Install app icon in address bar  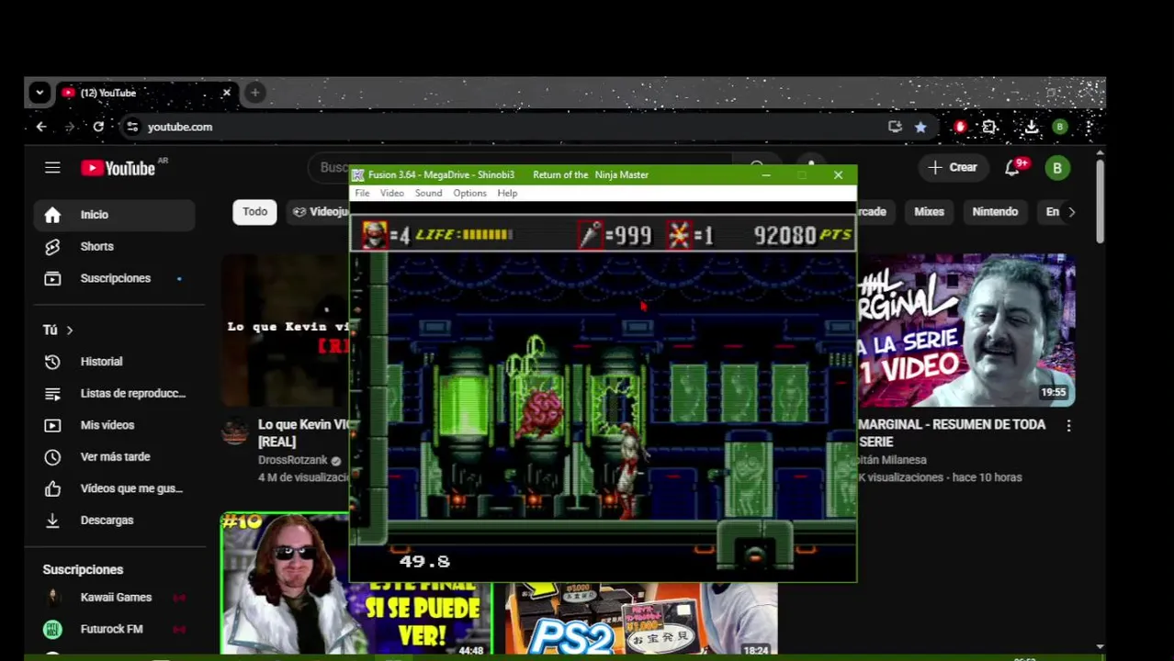tap(895, 127)
